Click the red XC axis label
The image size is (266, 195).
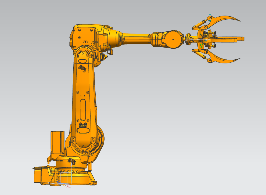69,186
